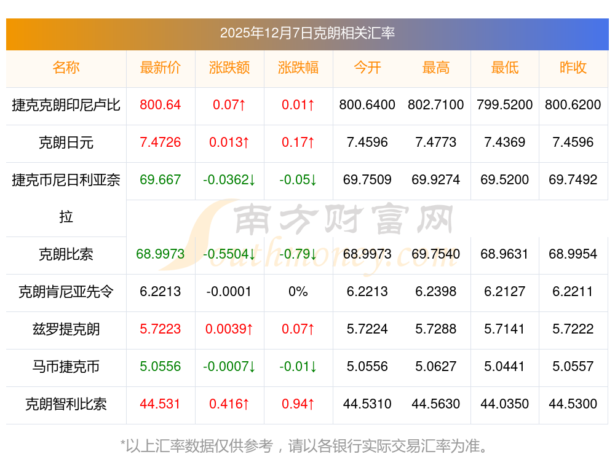Click change amount -0.0007↓
This screenshot has height=465, width=615.
pos(229,367)
